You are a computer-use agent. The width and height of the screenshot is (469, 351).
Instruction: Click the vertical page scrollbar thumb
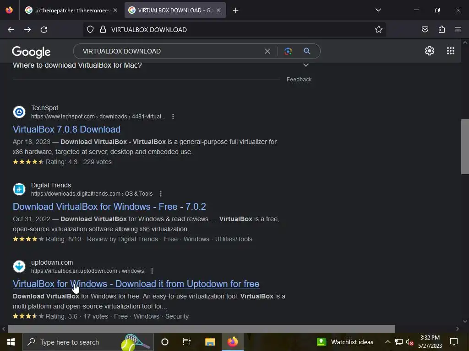465,147
